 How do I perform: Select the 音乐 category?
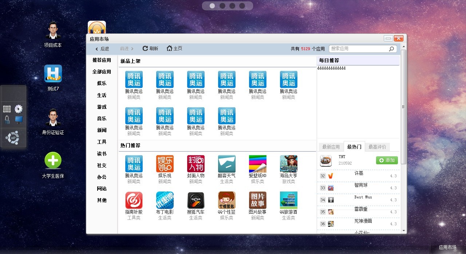click(102, 118)
